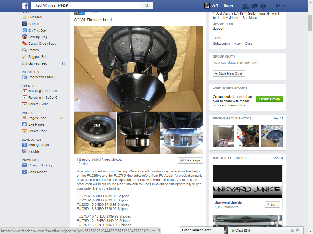The width and height of the screenshot is (313, 234).
Task: Click the Games Feed controller icon
Action: coord(24,63)
